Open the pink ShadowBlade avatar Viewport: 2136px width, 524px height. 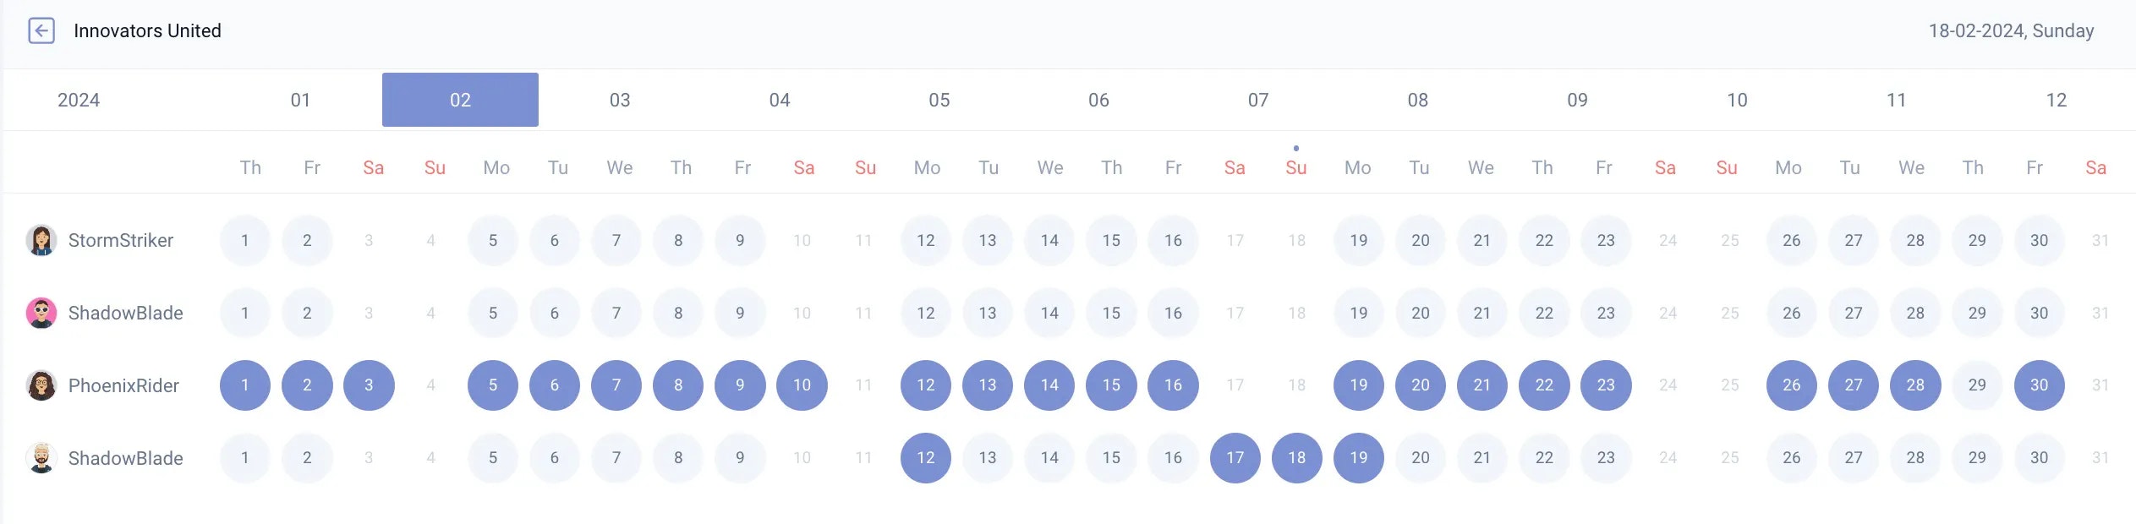[41, 313]
